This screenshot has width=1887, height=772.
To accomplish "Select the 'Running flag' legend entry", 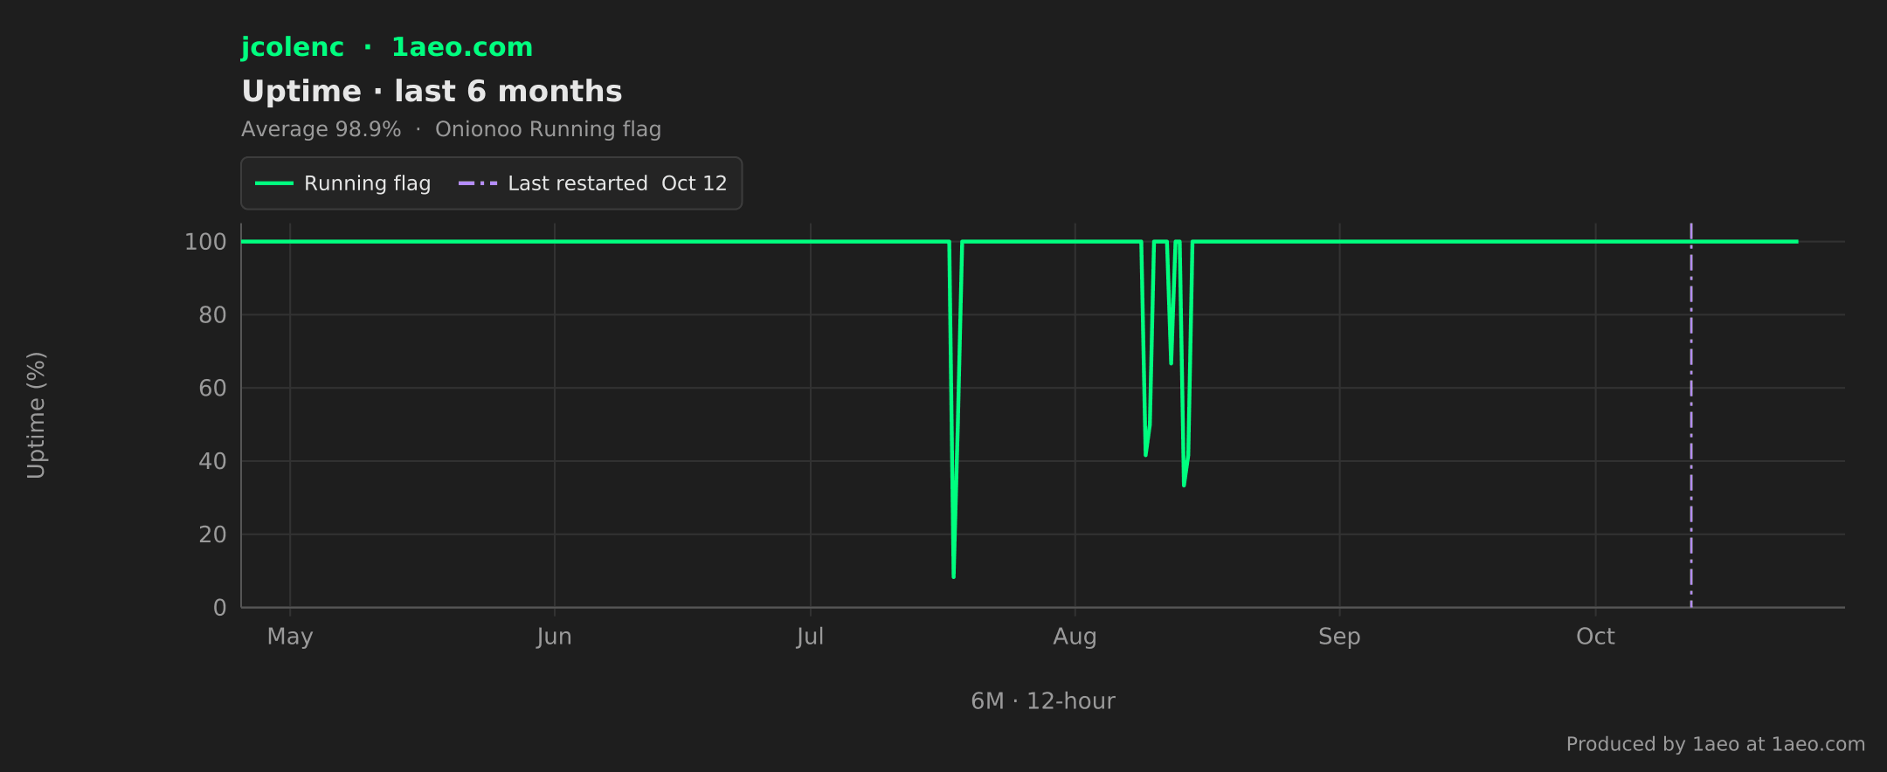I will pos(342,183).
